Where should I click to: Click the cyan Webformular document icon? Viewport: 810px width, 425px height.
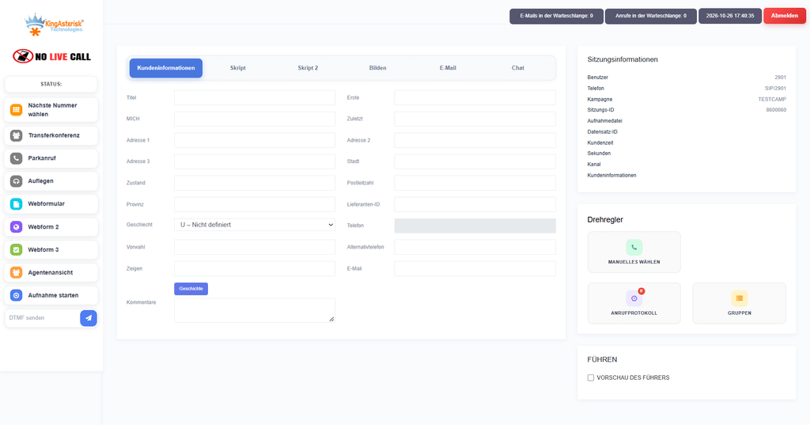click(16, 203)
